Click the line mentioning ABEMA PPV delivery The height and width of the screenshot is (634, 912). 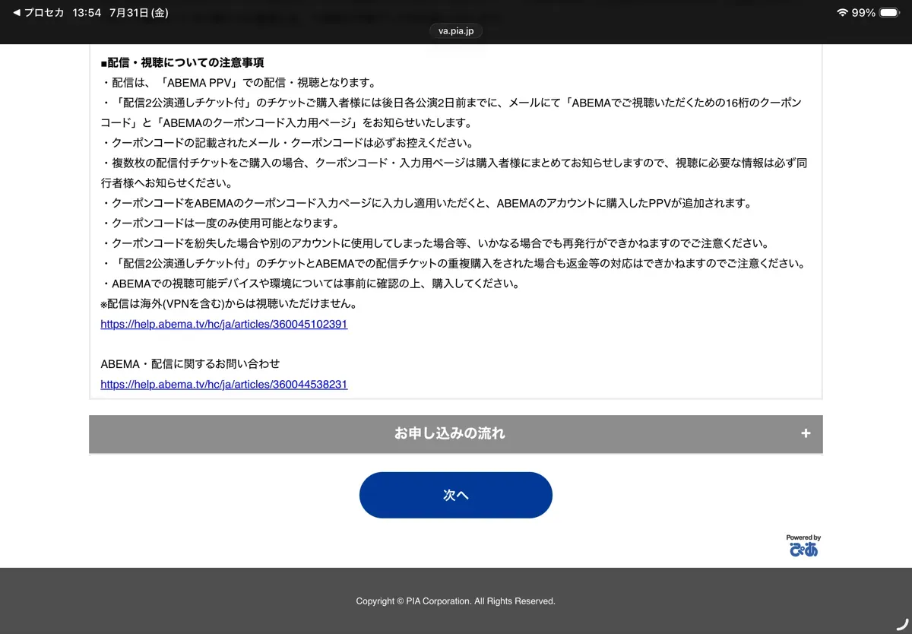238,83
